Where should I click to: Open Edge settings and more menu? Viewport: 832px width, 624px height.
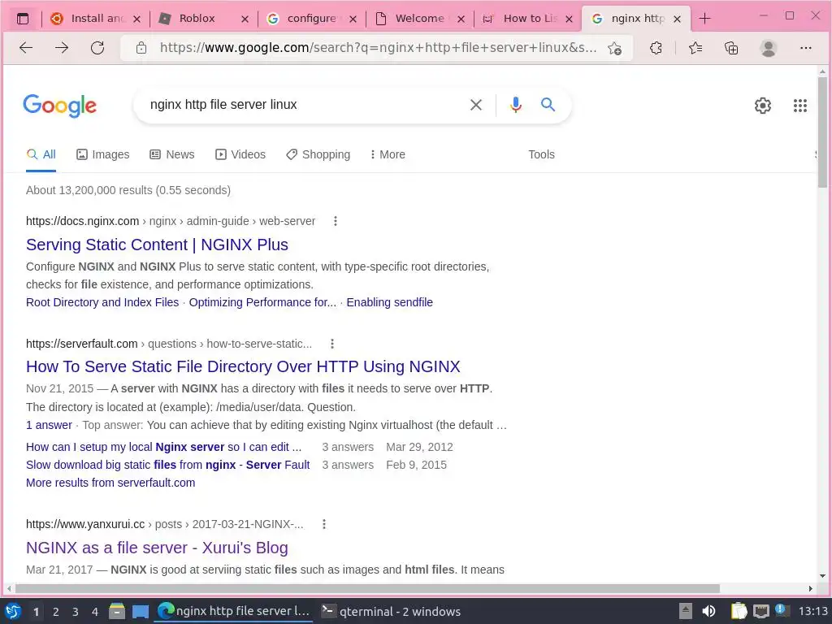805,48
